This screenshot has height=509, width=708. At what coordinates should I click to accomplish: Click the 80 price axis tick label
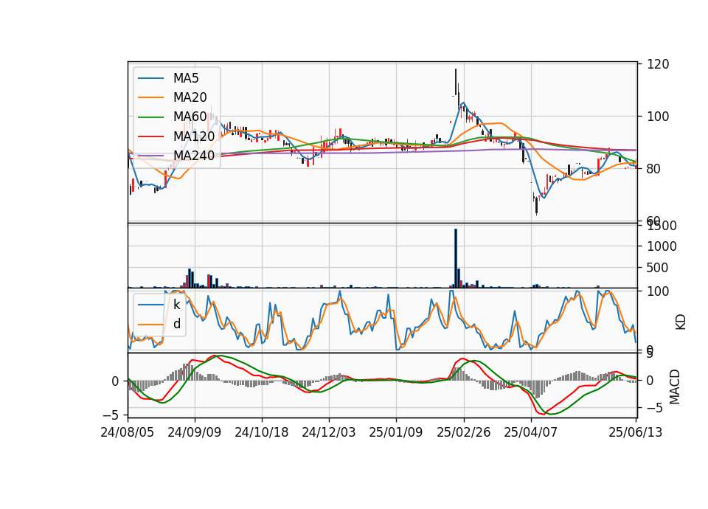click(x=654, y=169)
